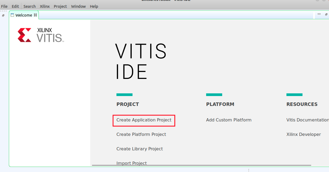The width and height of the screenshot is (329, 172).
Task: Click the PROJECT section heading
Action: pos(128,104)
